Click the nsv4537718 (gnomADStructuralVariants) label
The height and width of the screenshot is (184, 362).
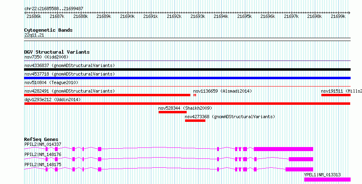point(70,74)
